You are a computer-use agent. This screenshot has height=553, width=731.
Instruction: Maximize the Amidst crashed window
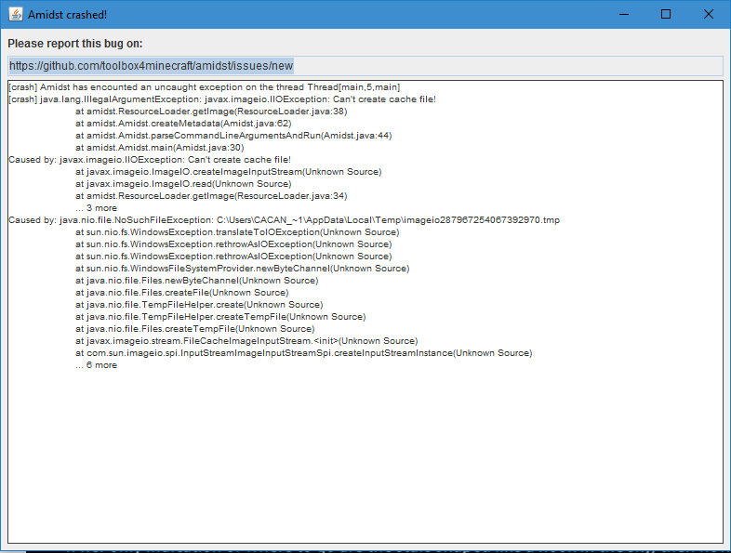pyautogui.click(x=666, y=15)
